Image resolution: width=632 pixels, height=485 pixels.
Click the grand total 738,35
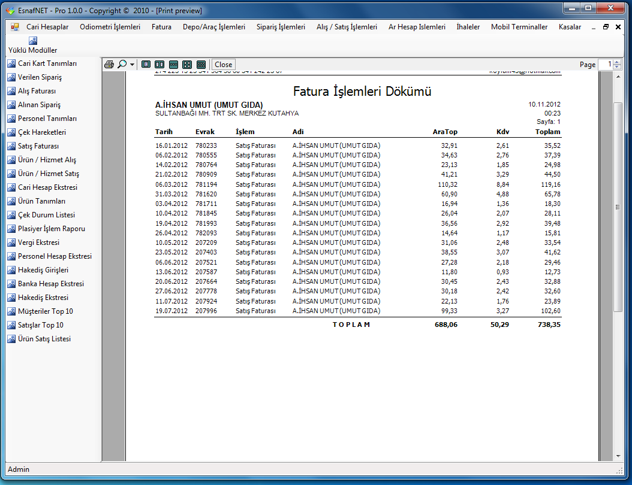pos(549,325)
